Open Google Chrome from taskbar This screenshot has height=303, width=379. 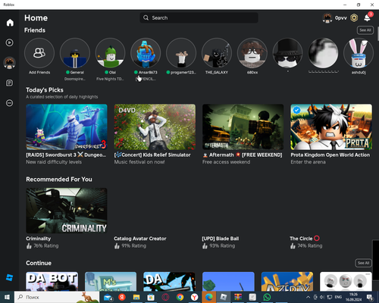[180, 297]
